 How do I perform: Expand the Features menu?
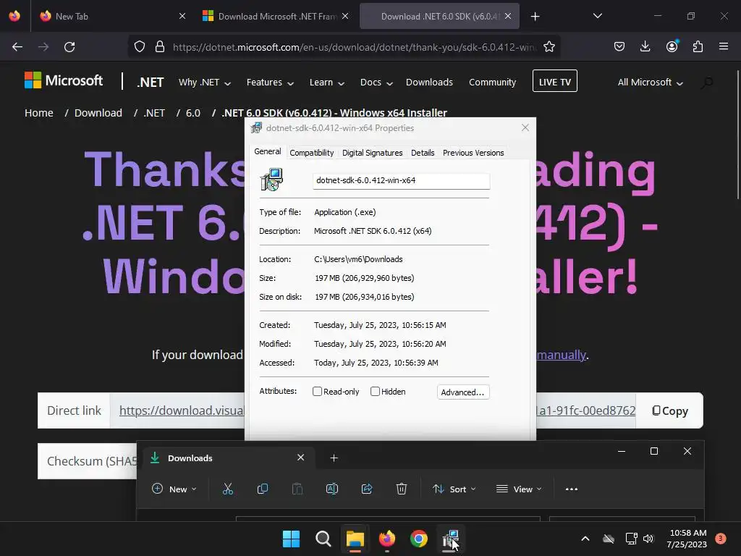coord(270,83)
